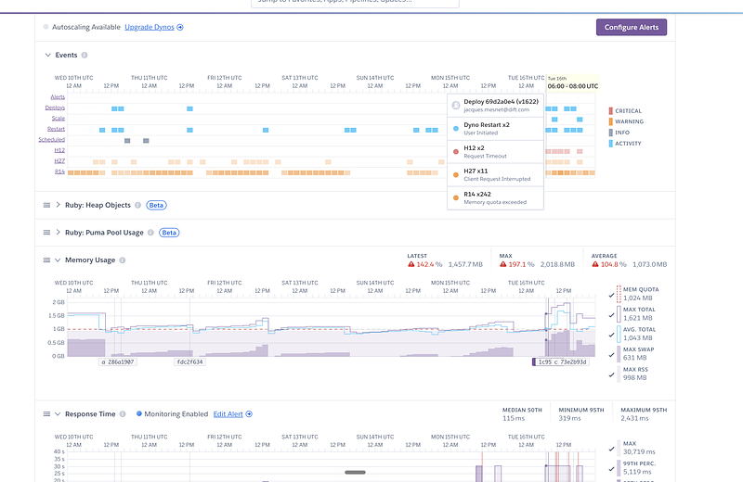Toggle the AVG. TOTAL series checkmark
This screenshot has height=482, width=743.
612,335
